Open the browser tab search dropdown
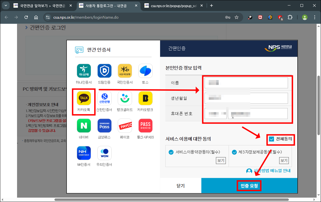Viewport: 321px width, 202px height. 6,5
